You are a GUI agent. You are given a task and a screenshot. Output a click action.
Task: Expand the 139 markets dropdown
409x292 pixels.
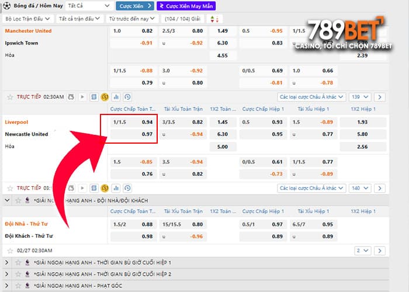(360, 97)
